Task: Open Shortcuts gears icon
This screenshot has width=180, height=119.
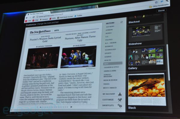Action: click(120, 106)
